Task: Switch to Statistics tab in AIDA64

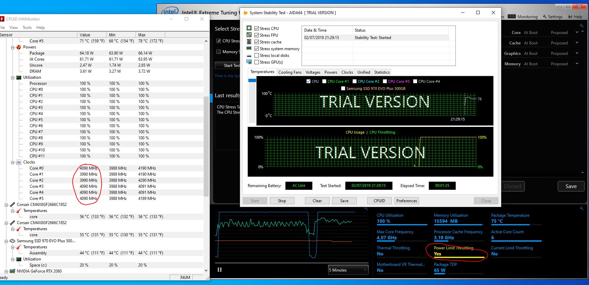Action: (382, 72)
